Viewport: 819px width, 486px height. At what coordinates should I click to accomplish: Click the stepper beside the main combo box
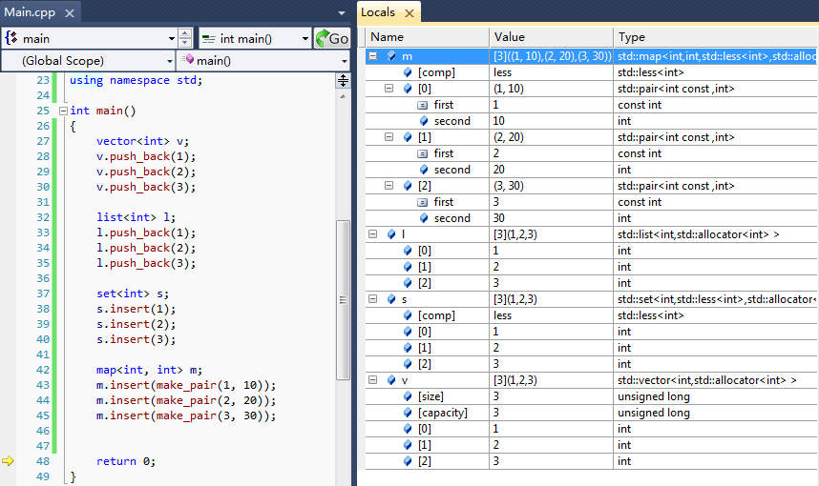pyautogui.click(x=185, y=38)
